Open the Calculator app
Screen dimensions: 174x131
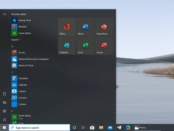tap(23, 78)
